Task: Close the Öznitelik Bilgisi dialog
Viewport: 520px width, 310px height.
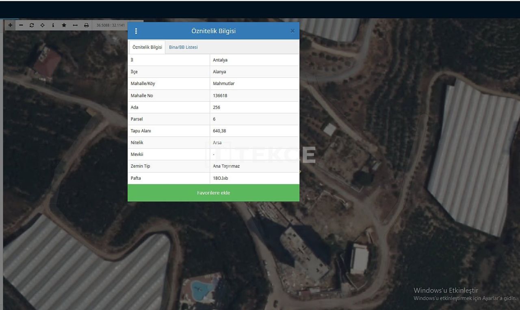Action: [x=292, y=31]
